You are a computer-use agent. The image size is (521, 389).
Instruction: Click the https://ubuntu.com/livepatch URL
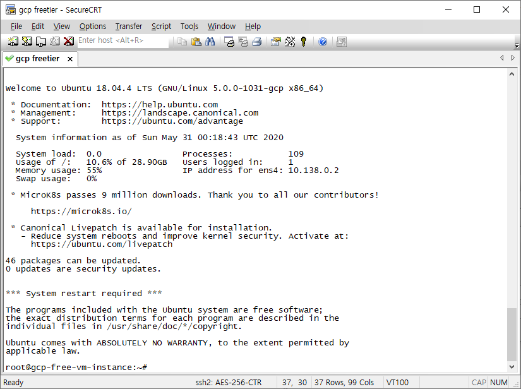coord(102,244)
